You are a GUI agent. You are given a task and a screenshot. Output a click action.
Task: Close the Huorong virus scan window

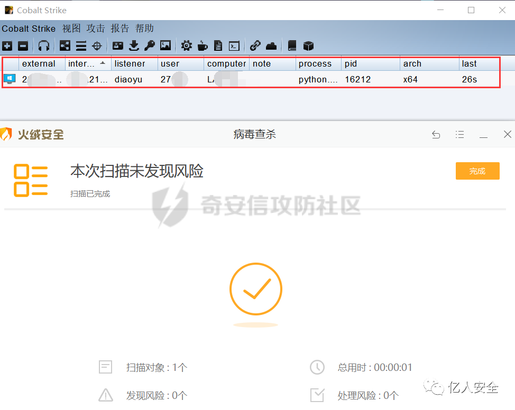click(508, 134)
